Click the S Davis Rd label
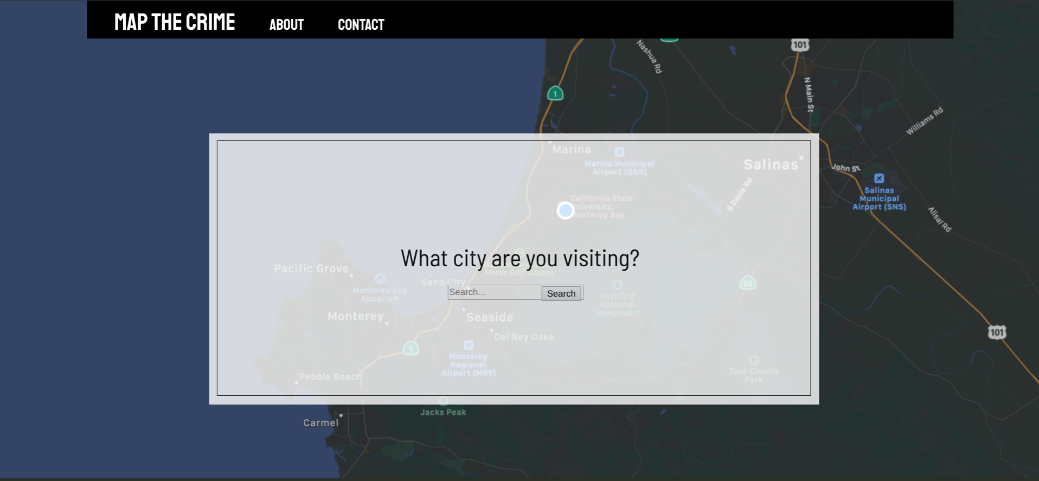1039x481 pixels. click(740, 194)
